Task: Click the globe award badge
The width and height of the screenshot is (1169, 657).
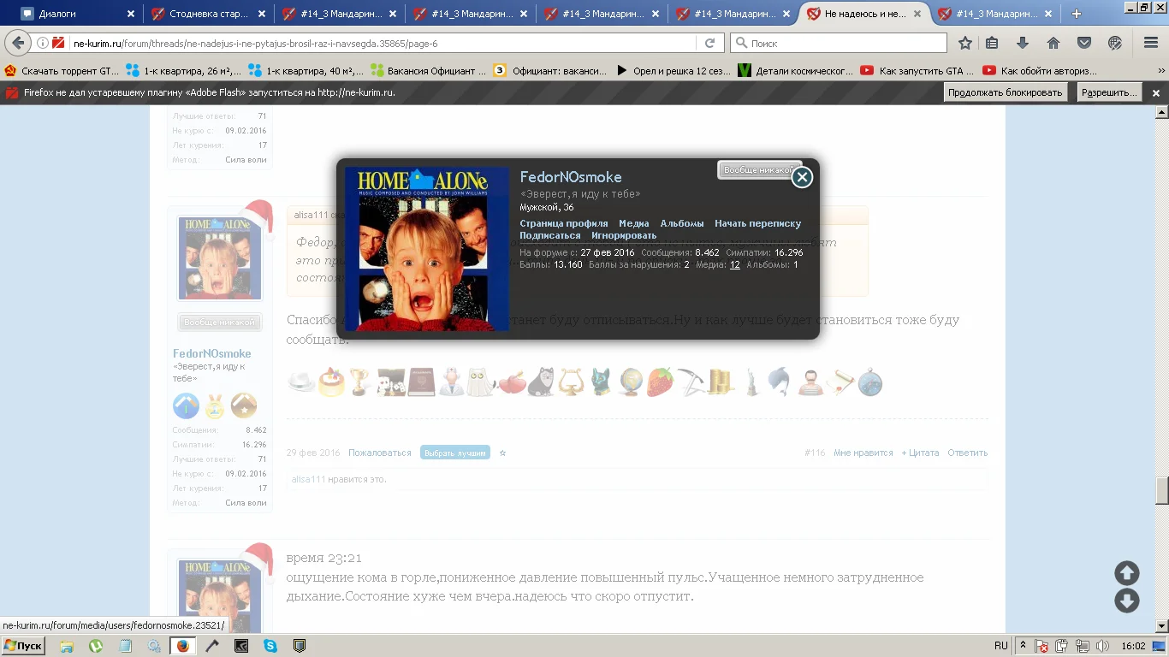Action: (x=632, y=382)
